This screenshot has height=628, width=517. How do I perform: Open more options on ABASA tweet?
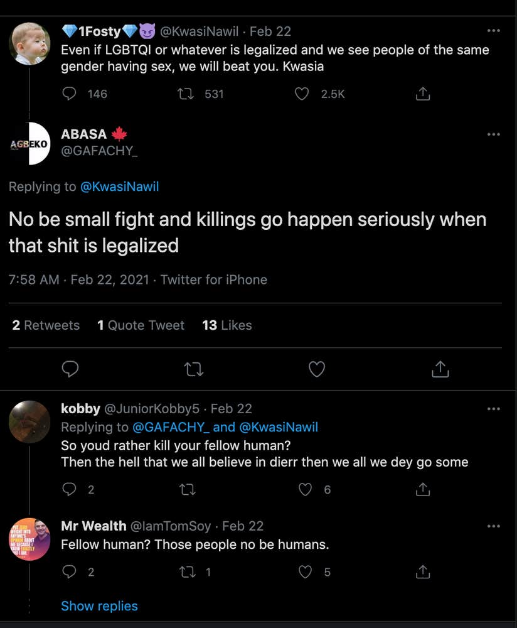pyautogui.click(x=494, y=134)
